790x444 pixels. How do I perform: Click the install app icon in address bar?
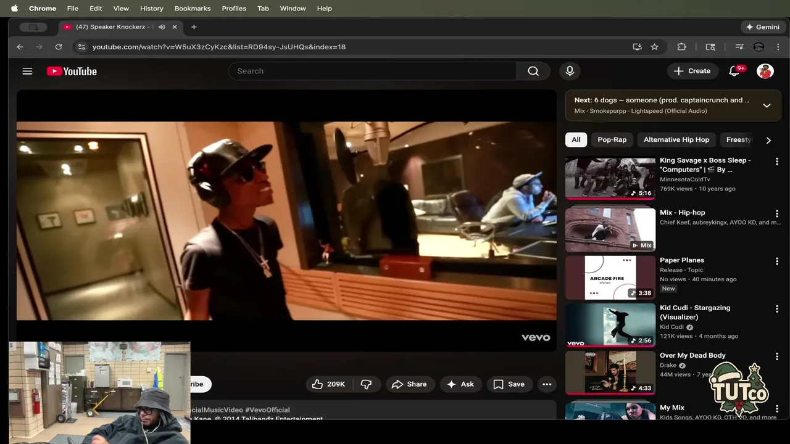pos(638,47)
